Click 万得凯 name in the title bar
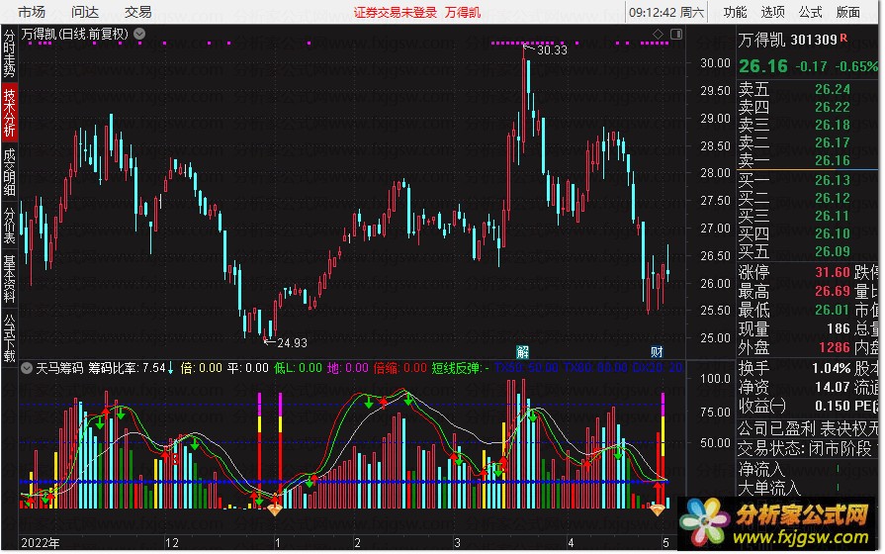Screen dimensions: 885x554 coord(462,13)
